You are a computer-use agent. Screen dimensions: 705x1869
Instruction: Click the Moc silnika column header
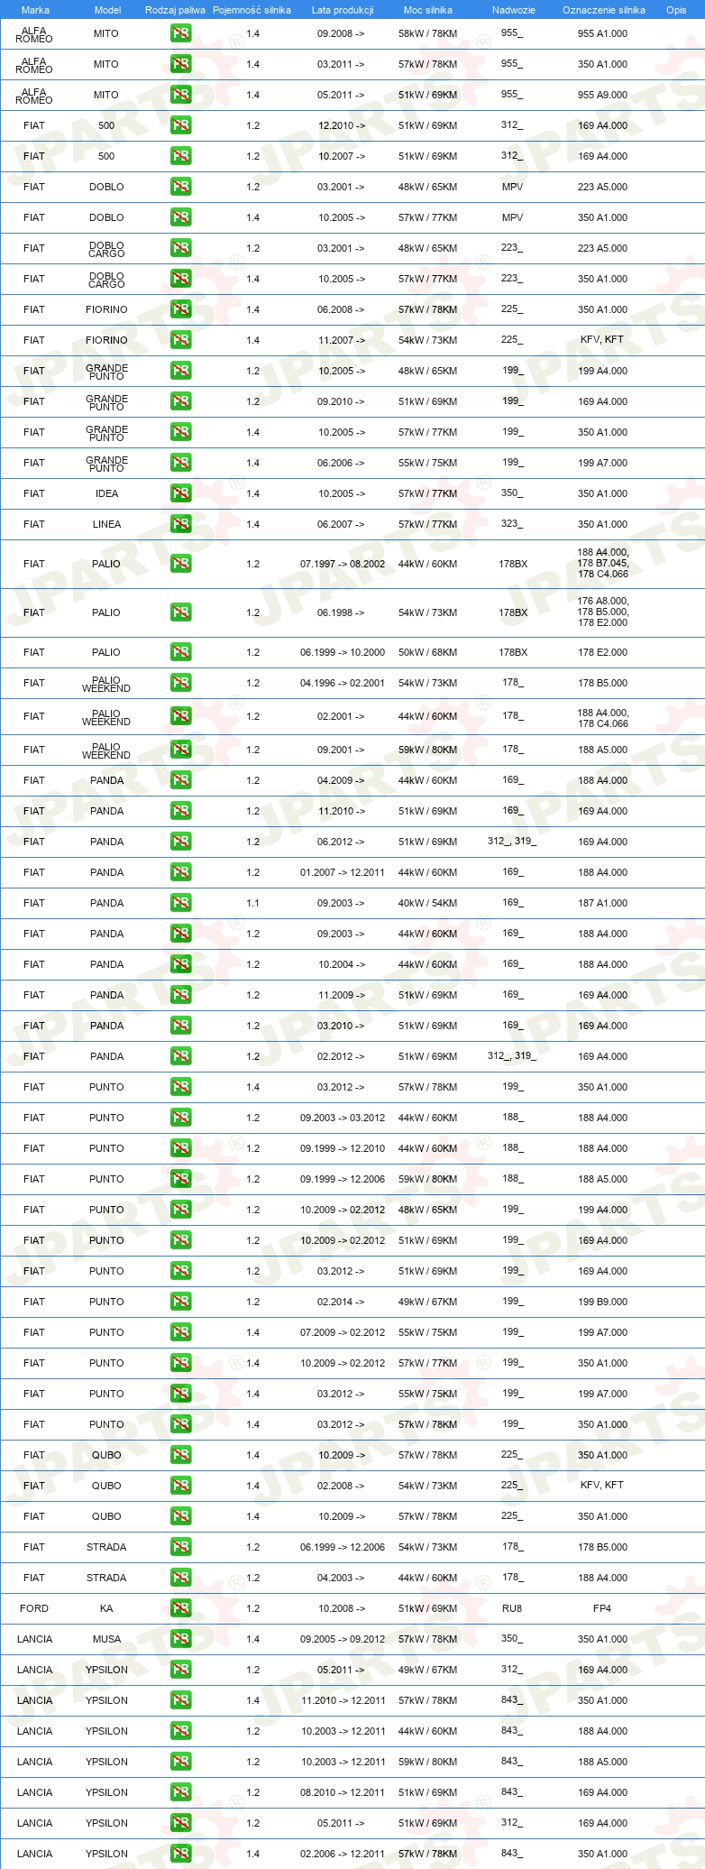(428, 10)
